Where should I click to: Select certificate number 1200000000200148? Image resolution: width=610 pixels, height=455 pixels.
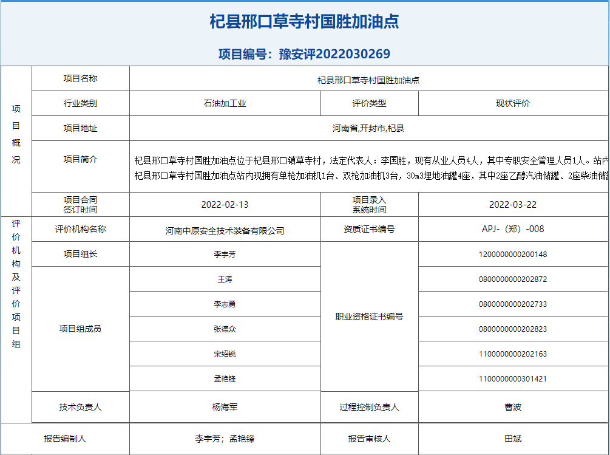point(513,255)
